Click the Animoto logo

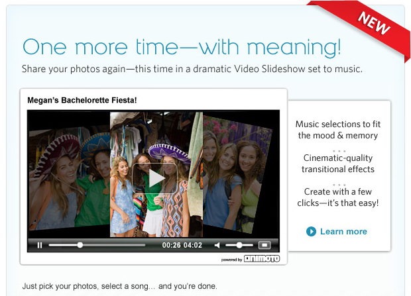click(262, 259)
